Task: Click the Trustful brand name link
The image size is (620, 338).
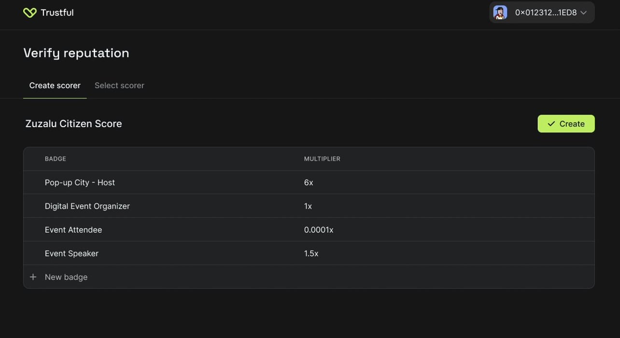Action: [57, 13]
